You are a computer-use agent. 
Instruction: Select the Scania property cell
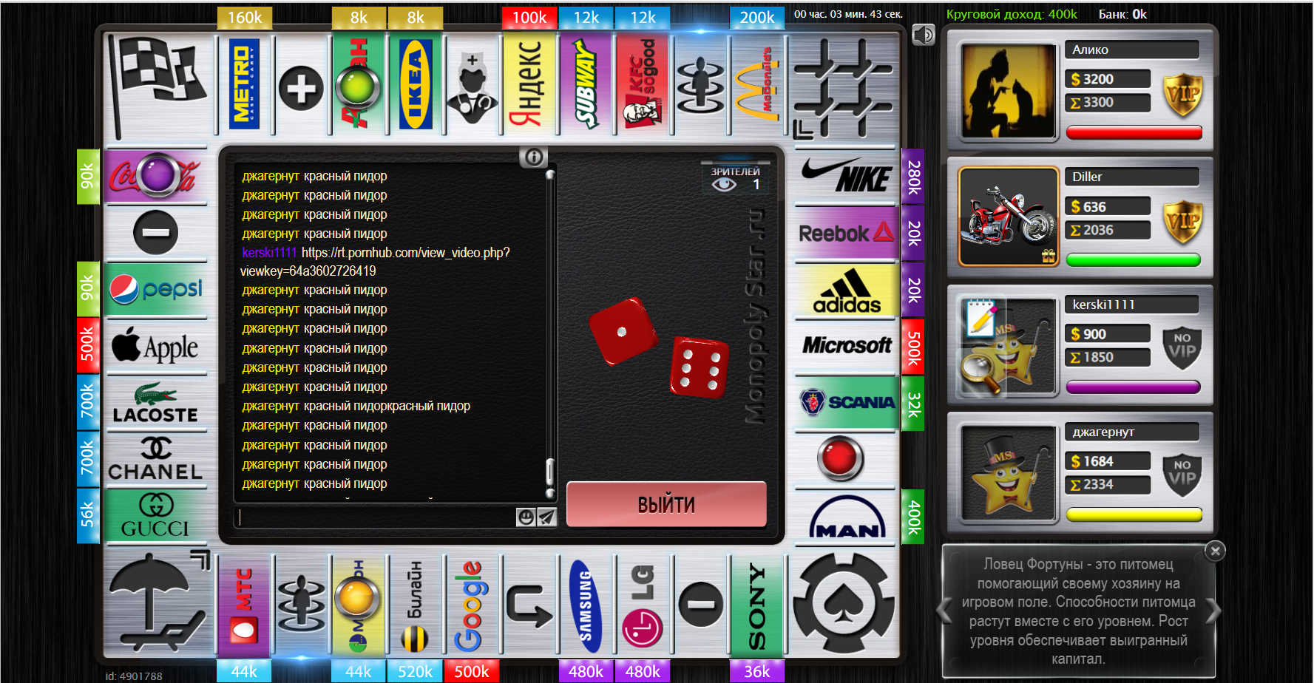[x=847, y=402]
